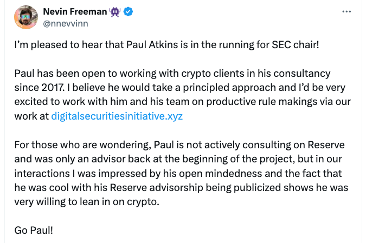The height and width of the screenshot is (243, 366).
Task: Click the line 'he was cool with his Reserve'
Action: (181, 188)
